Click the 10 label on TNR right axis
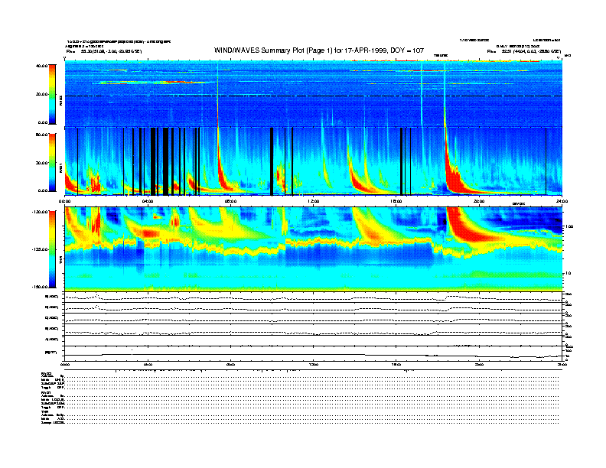The image size is (606, 468). coord(568,274)
